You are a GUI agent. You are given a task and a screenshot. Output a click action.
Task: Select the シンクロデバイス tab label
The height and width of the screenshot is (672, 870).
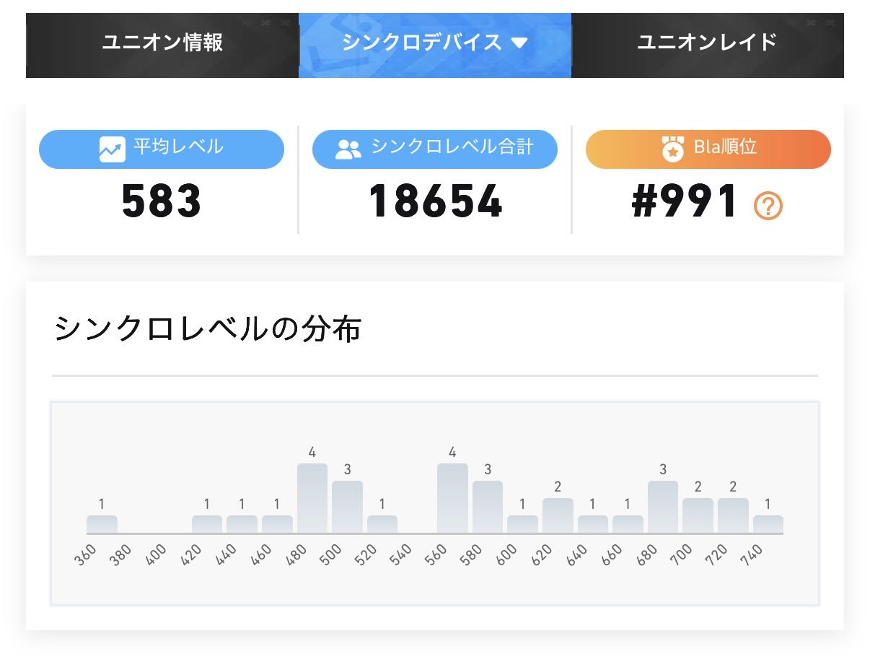421,43
